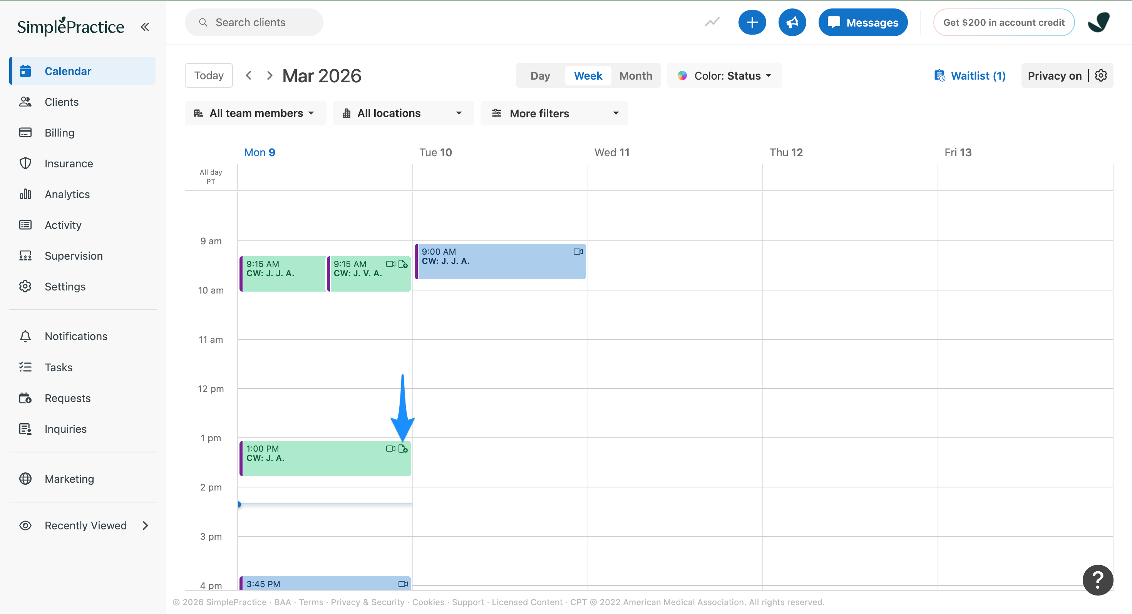Collapse the sidebar with double-chevron icon
The image size is (1132, 614).
144,27
